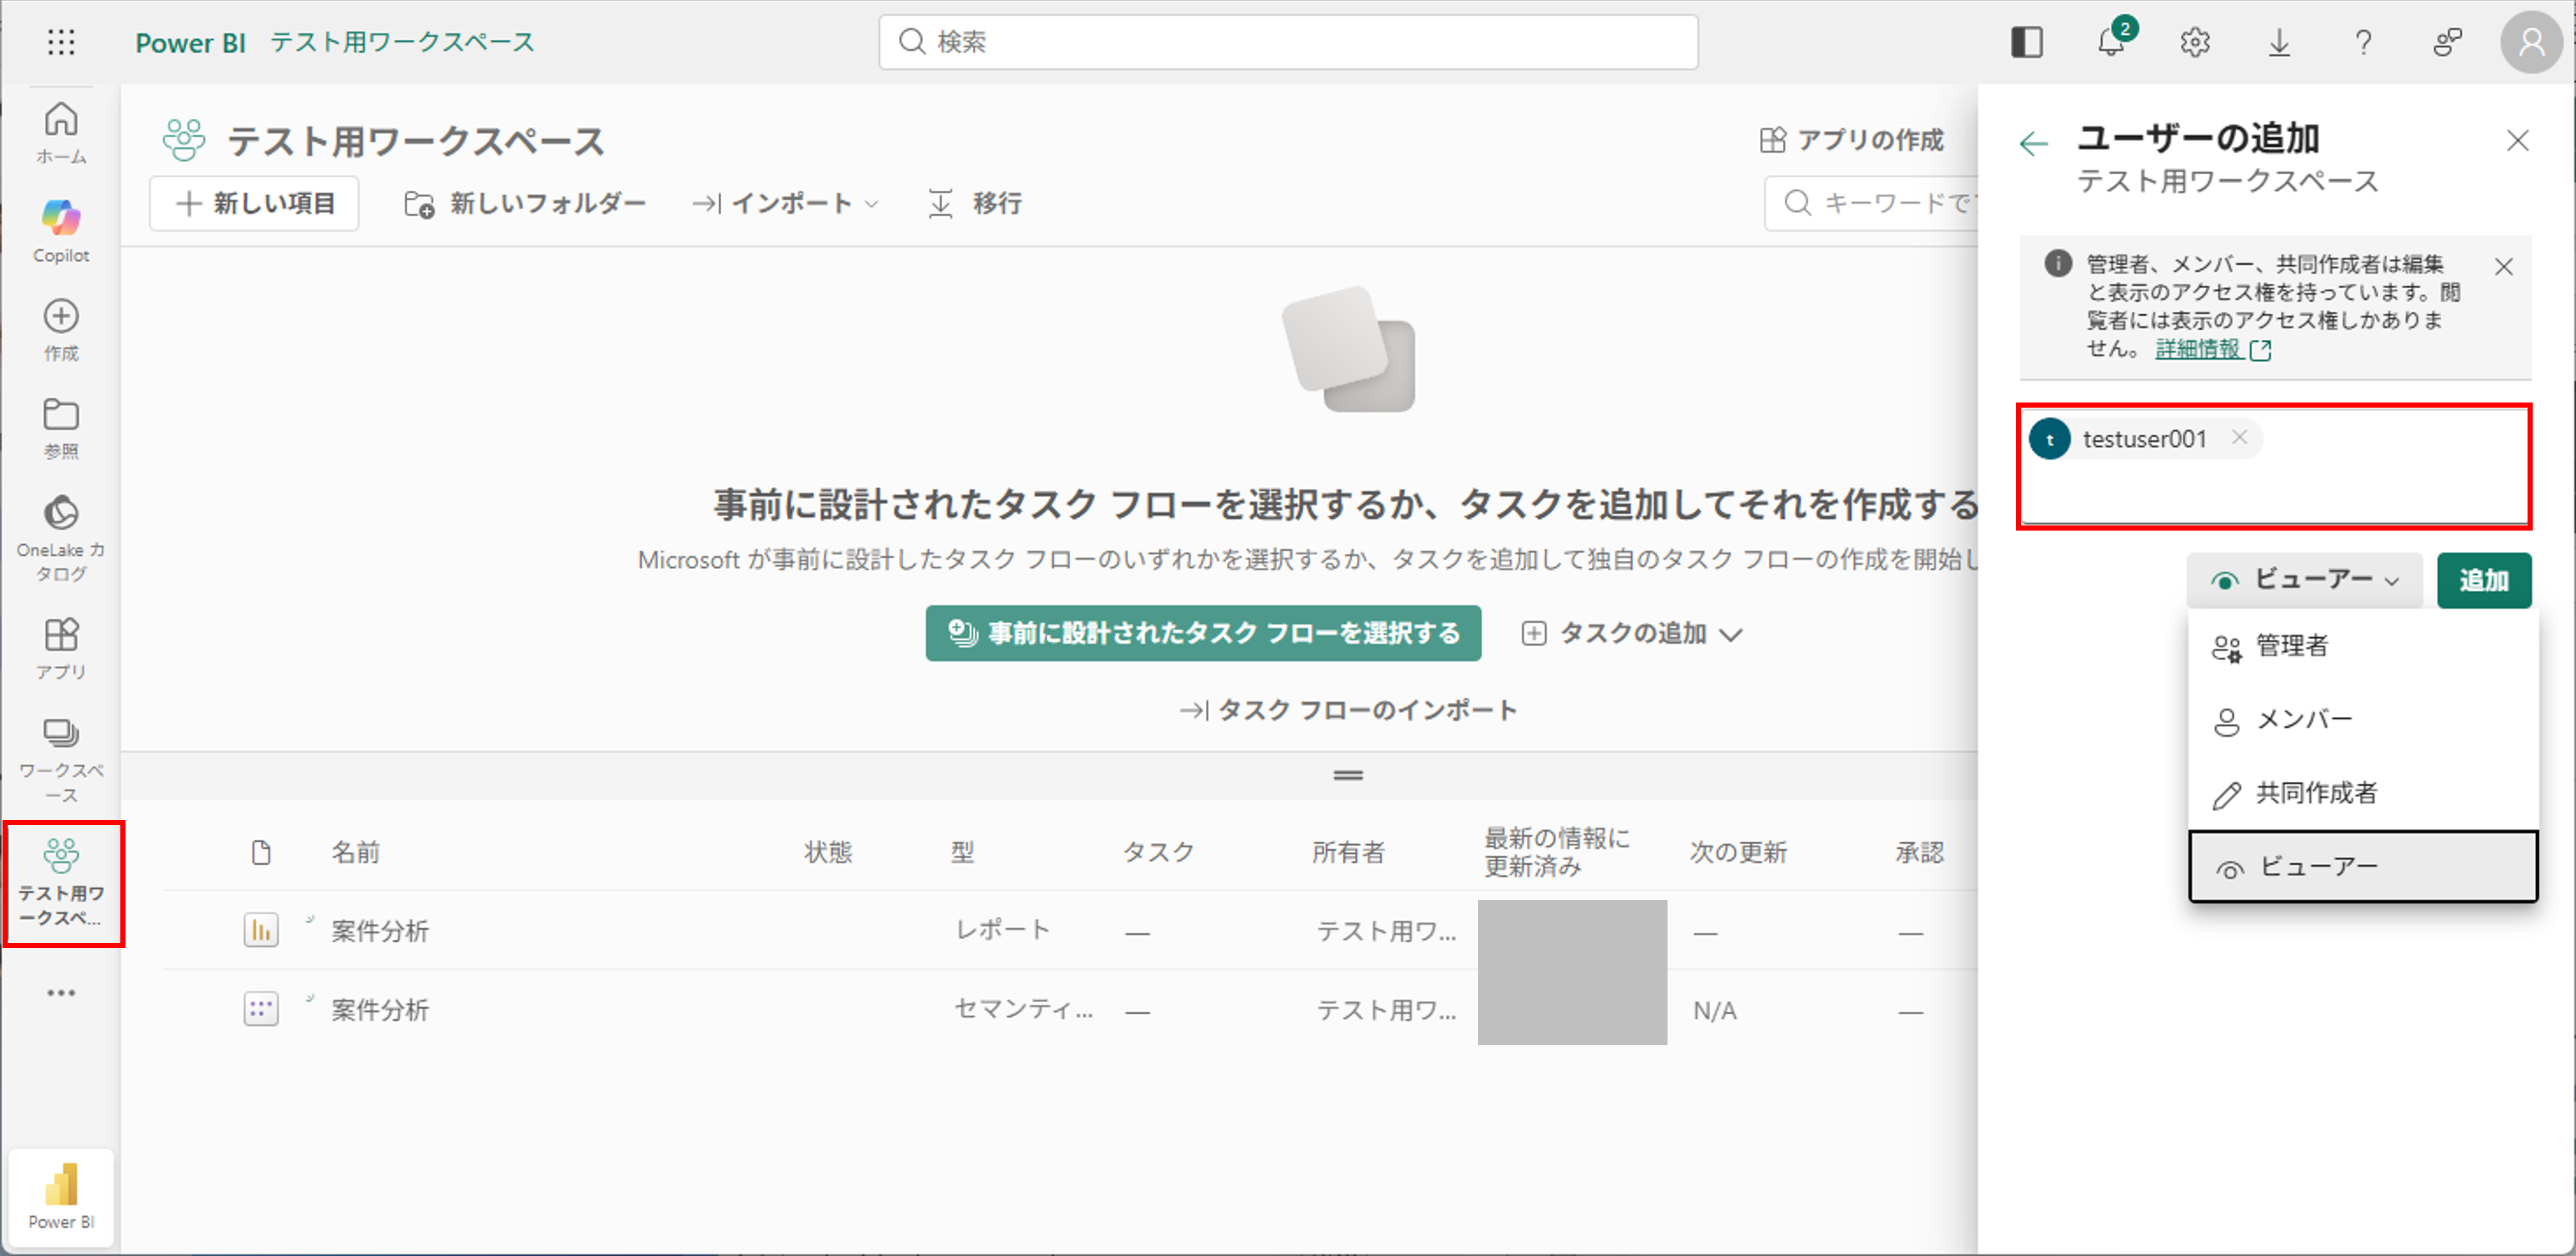Go back with the panel's left arrow
Viewport: 2576px width, 1256px height.
[x=2033, y=144]
